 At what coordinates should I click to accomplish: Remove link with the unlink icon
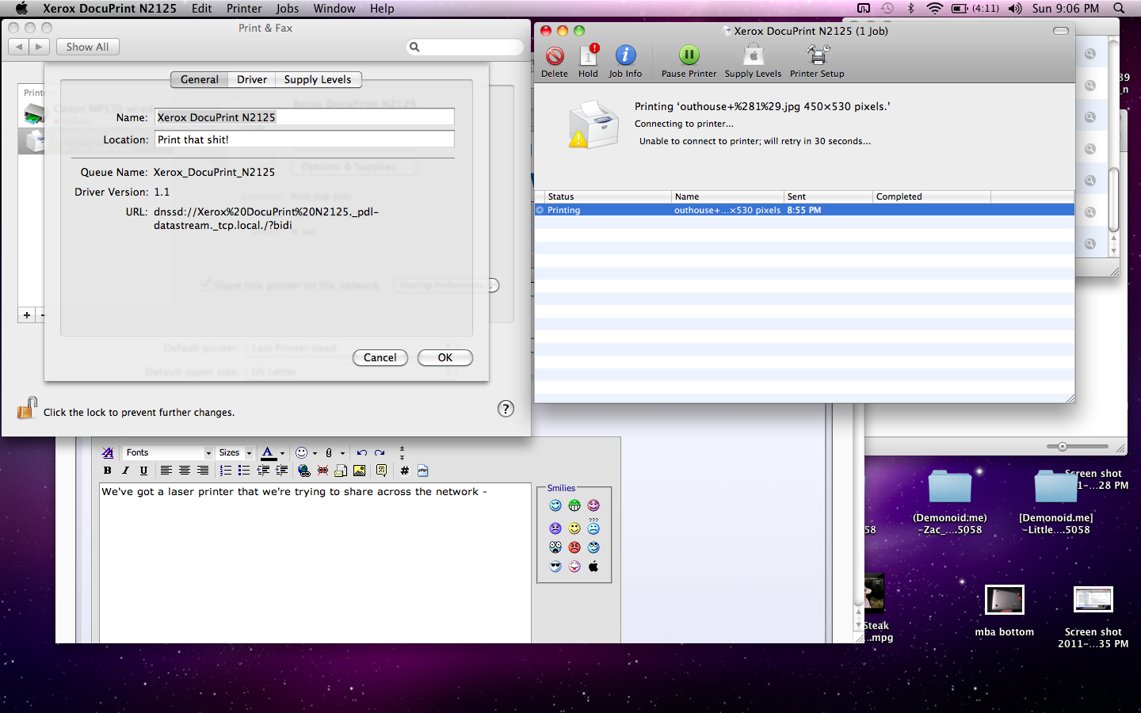click(322, 471)
